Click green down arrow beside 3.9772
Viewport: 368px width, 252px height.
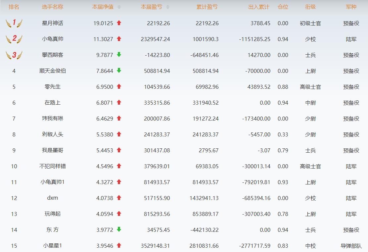click(x=119, y=229)
